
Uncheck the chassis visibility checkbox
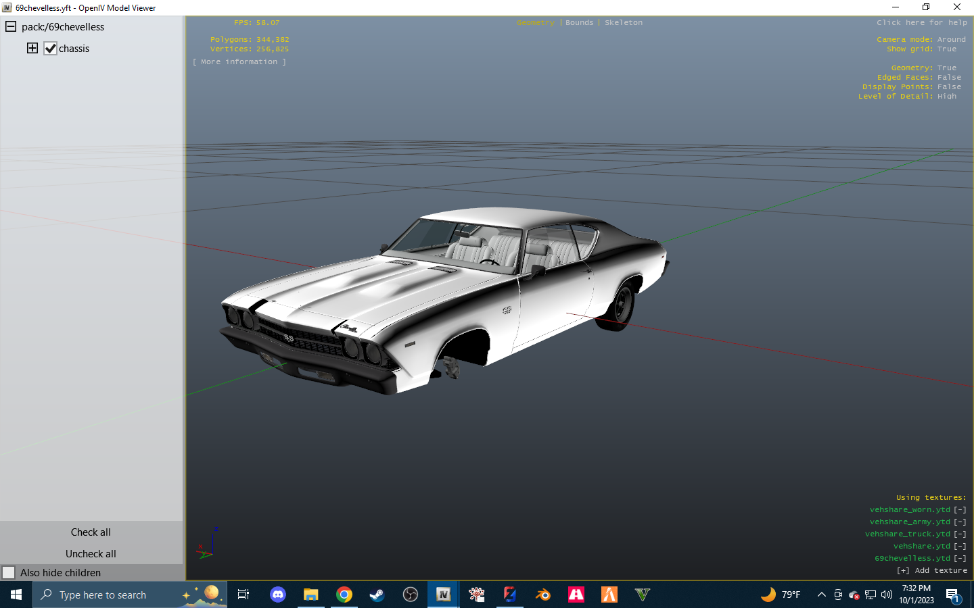click(50, 49)
